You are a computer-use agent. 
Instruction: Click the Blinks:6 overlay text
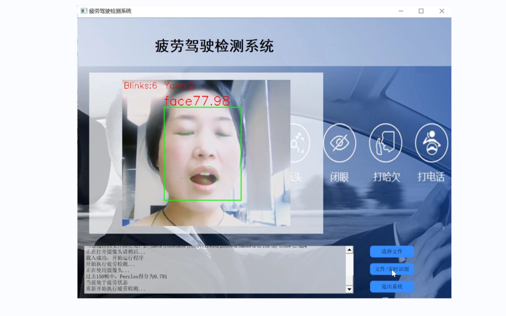(x=140, y=86)
